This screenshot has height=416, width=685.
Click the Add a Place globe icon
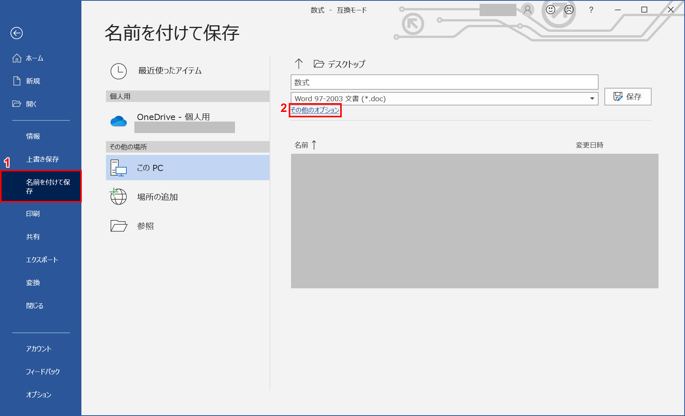(x=118, y=196)
